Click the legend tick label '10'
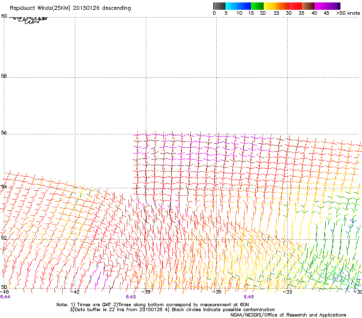362x318 pixels. pos(239,13)
